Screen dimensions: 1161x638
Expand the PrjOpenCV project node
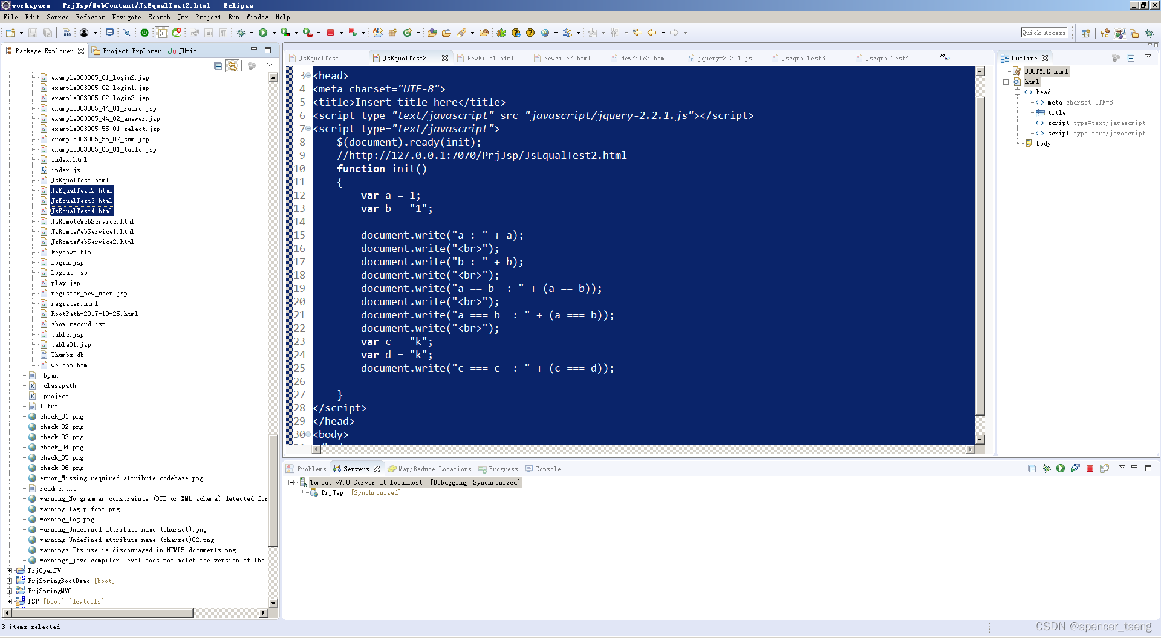point(9,570)
